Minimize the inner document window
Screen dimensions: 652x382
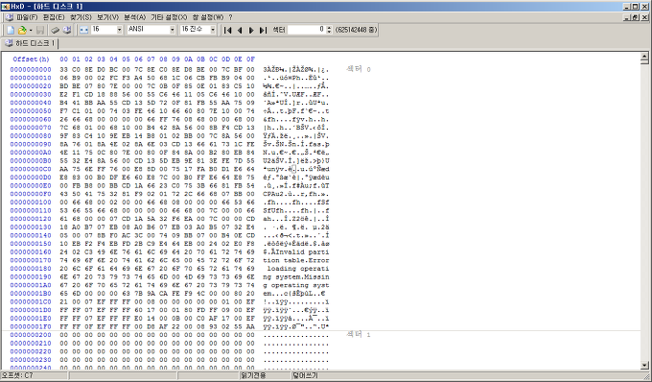click(627, 17)
